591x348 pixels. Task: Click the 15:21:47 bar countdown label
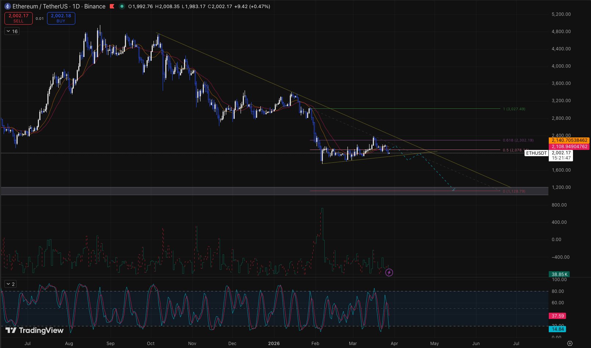[561, 158]
